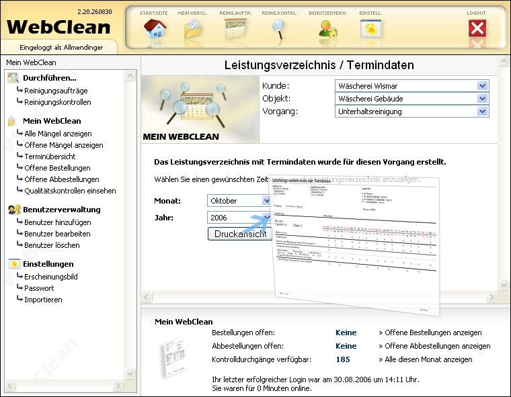Select Offene Mängel anzeigen
Image resolution: width=511 pixels, height=397 pixels.
tap(64, 145)
